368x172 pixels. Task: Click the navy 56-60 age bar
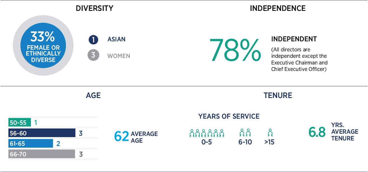click(42, 133)
